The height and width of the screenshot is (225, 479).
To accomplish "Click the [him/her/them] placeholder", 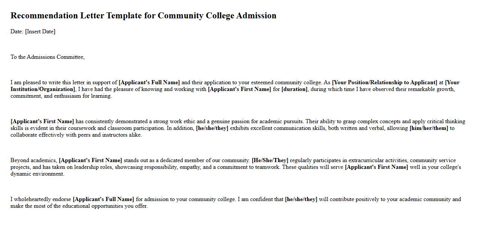I will point(428,128).
